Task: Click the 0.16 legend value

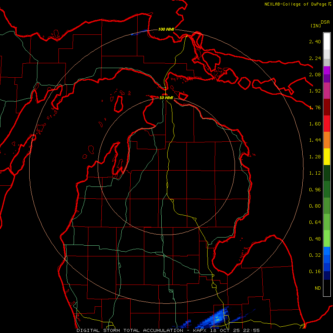Action: (x=315, y=272)
